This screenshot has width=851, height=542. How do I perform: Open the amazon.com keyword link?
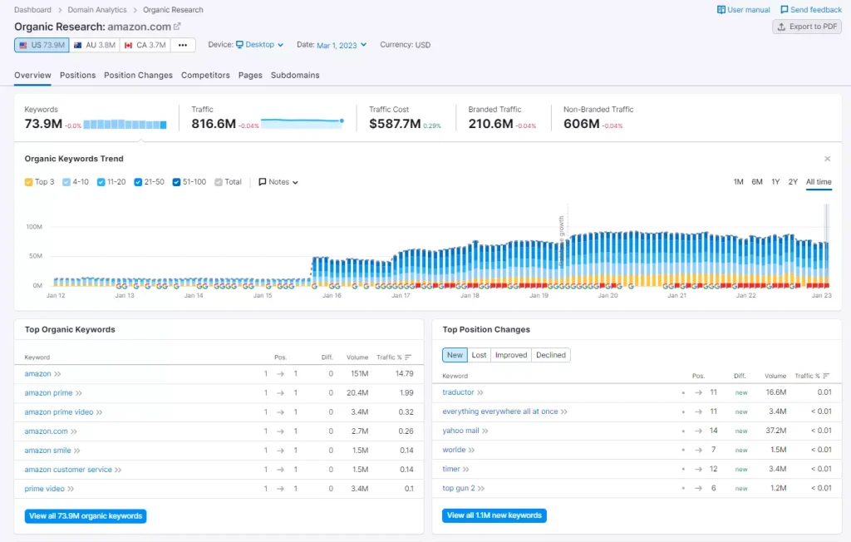click(x=47, y=431)
